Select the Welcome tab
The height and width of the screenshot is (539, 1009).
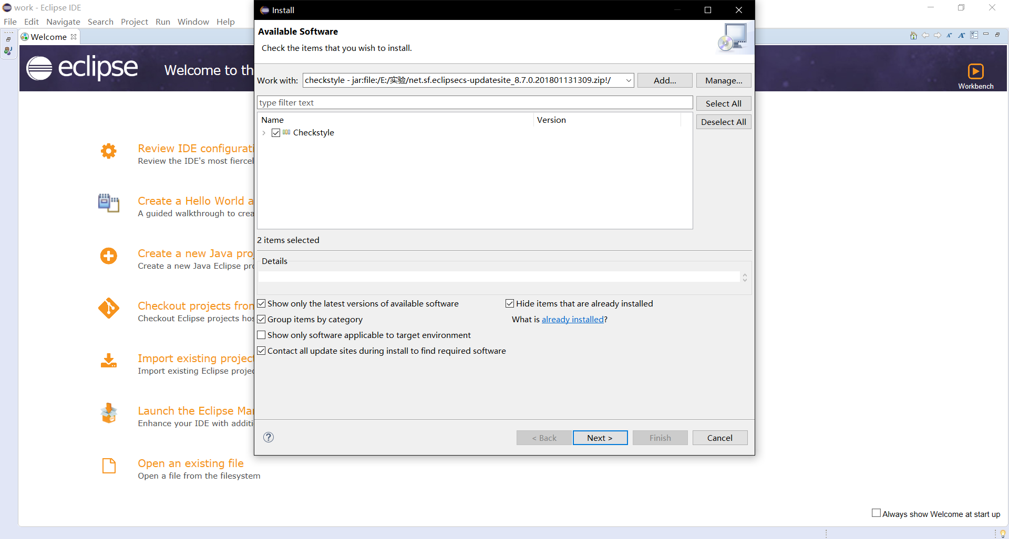(48, 37)
